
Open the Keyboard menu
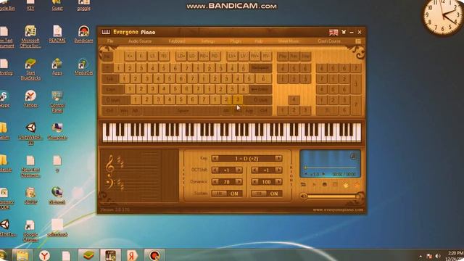click(177, 41)
